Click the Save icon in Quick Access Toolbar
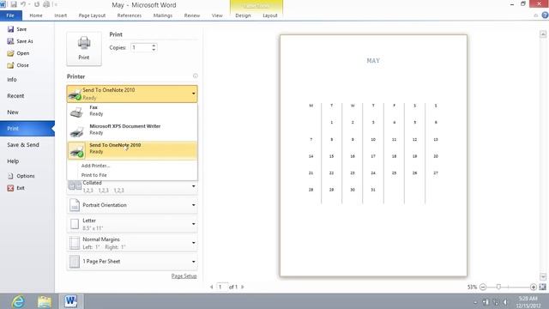 point(14,4)
